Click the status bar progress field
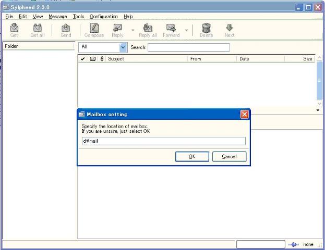Viewport: 325px width, 250px height. coord(260,244)
